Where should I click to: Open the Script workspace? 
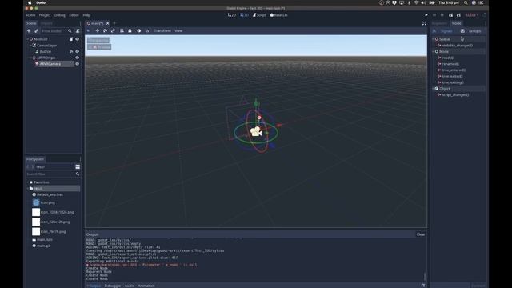(259, 15)
